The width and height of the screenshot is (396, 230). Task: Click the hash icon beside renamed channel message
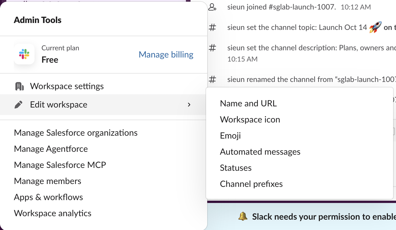click(212, 79)
